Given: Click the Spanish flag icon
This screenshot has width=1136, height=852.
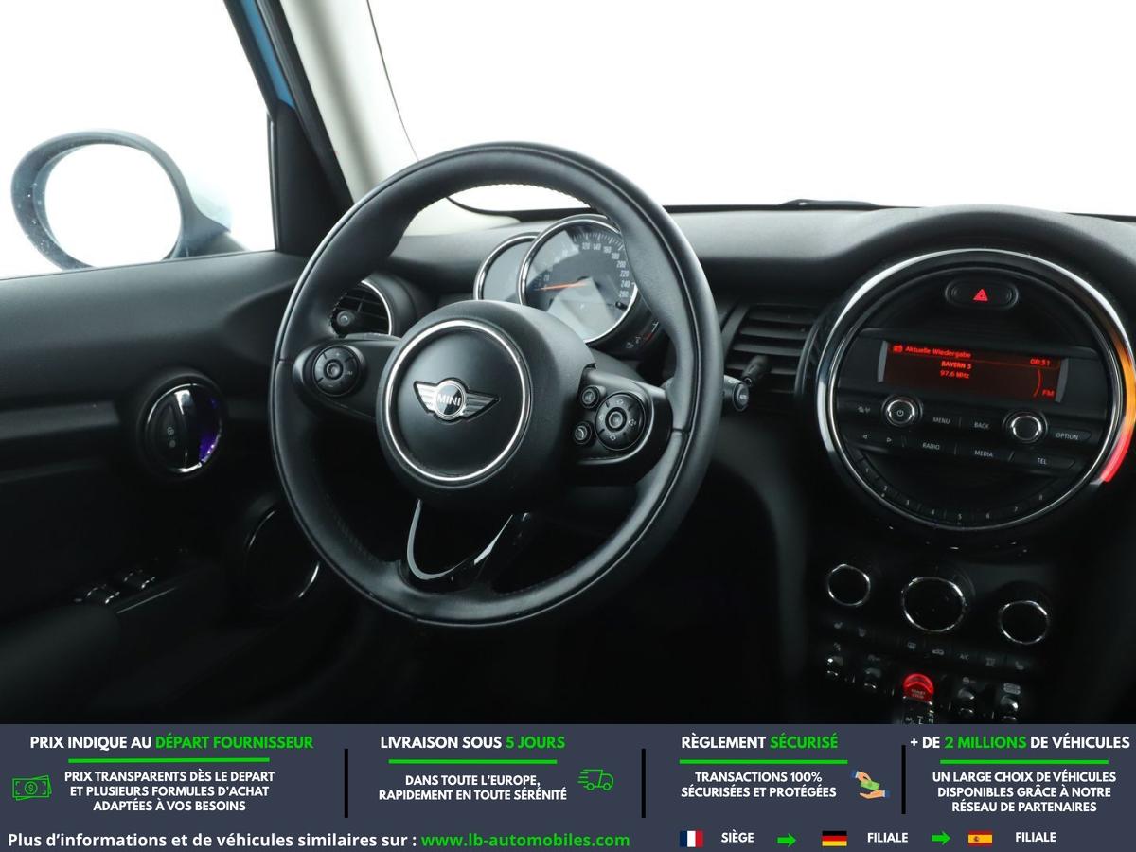Looking at the screenshot, I should click(980, 839).
